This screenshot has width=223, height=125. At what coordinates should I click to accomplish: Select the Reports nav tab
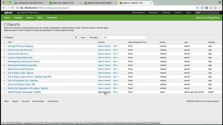coord(30,18)
